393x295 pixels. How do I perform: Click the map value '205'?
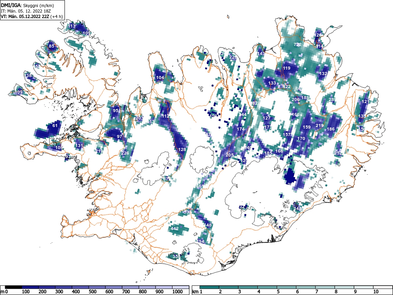click(230, 155)
